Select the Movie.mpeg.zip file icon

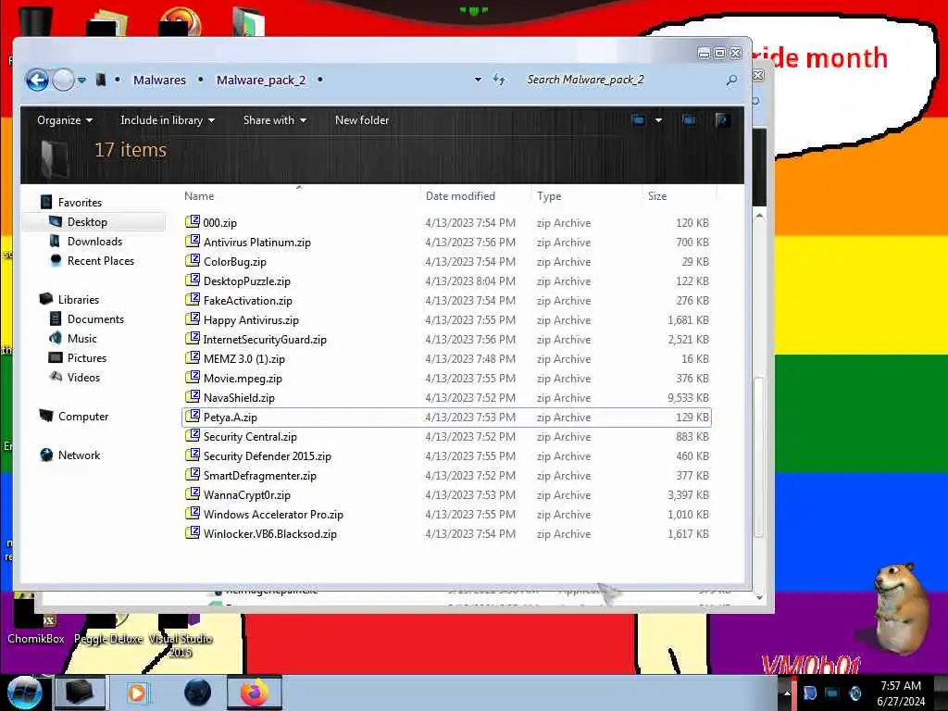(193, 378)
